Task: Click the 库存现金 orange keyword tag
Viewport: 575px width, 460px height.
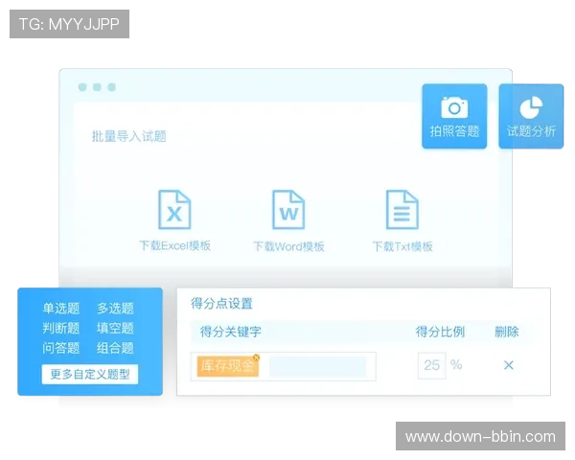Action: pos(228,366)
